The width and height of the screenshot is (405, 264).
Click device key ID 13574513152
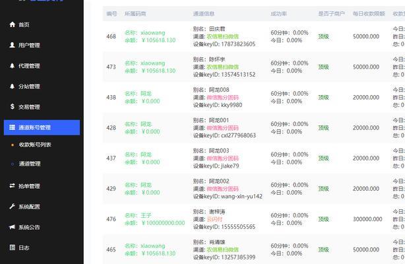pos(238,75)
